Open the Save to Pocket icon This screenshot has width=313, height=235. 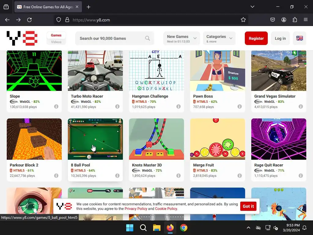273,20
